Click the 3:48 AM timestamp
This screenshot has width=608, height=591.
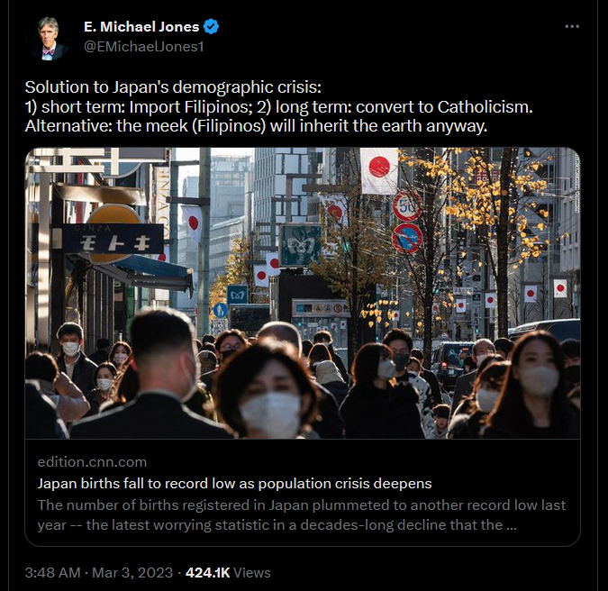coord(53,573)
